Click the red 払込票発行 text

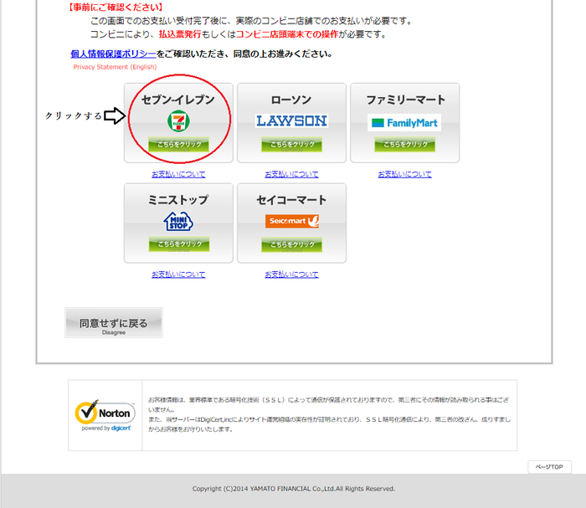(180, 34)
